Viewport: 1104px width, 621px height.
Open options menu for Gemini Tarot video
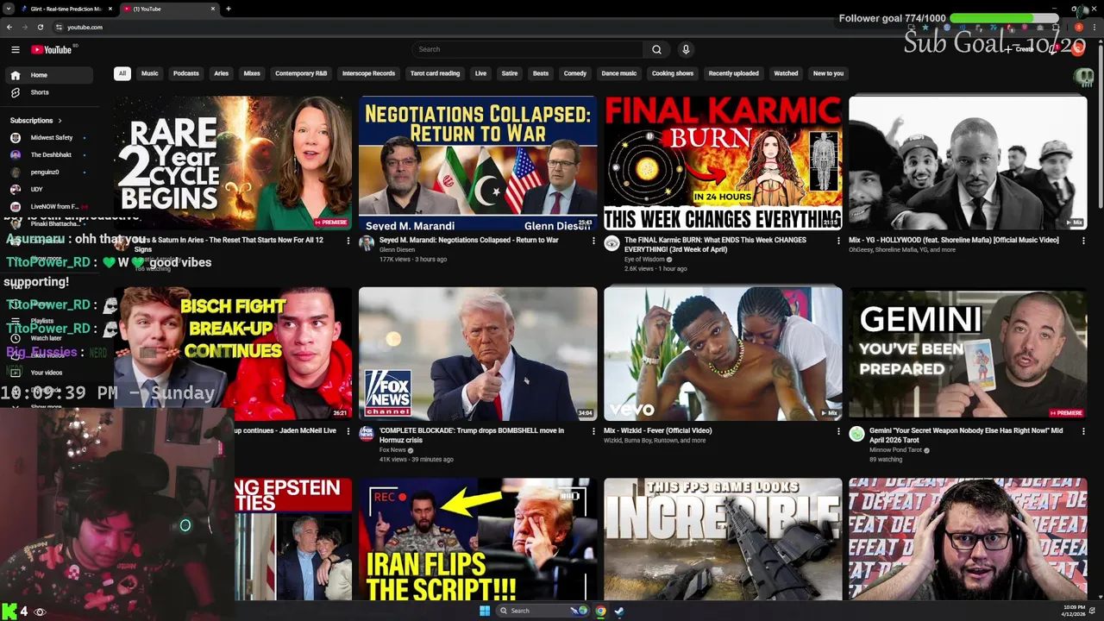click(1083, 431)
